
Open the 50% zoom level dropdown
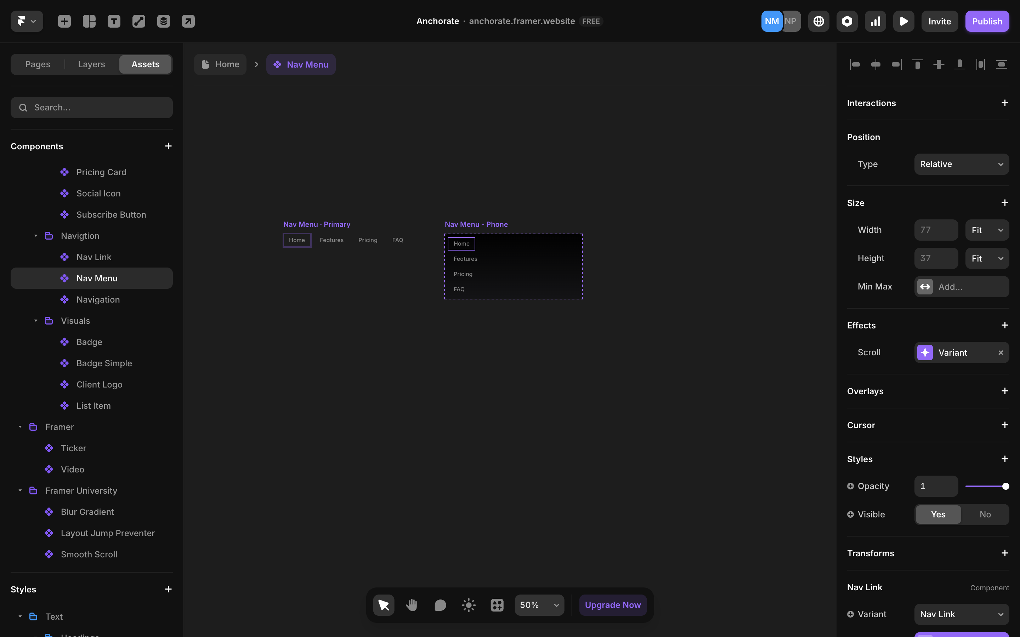coord(539,605)
